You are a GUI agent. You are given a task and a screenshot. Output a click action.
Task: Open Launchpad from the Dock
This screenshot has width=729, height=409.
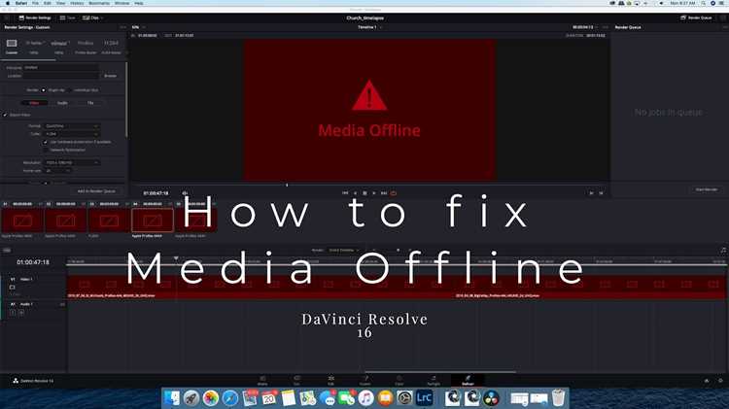[191, 398]
